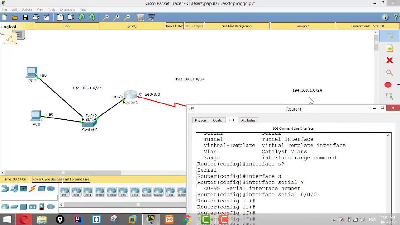400x225 pixels.
Task: Open File Explorer from the taskbar
Action: point(42,219)
